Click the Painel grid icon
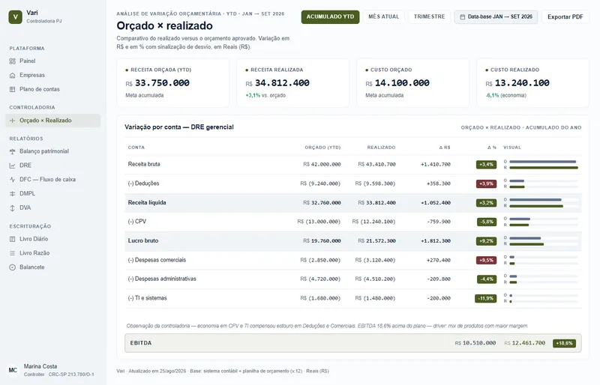Image resolution: width=600 pixels, height=385 pixels. click(12, 61)
